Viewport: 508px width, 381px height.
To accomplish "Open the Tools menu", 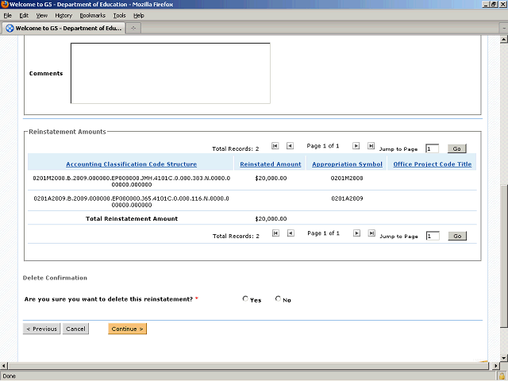I will pyautogui.click(x=119, y=15).
